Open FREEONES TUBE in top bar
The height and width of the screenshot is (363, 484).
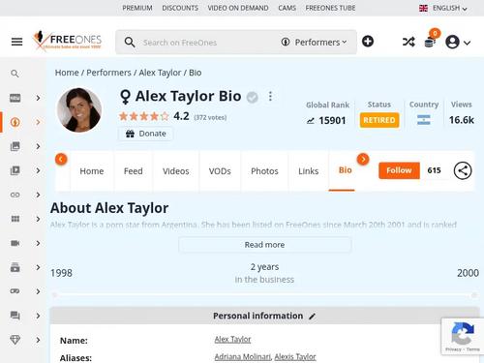tap(330, 8)
